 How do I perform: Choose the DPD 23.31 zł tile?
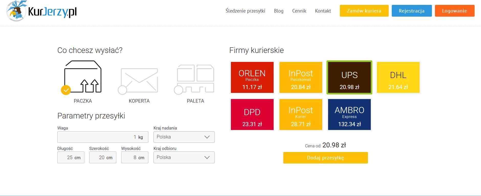pos(252,114)
